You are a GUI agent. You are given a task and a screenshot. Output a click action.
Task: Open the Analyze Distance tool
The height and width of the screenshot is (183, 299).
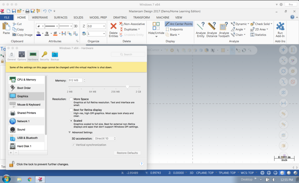(x=212, y=27)
